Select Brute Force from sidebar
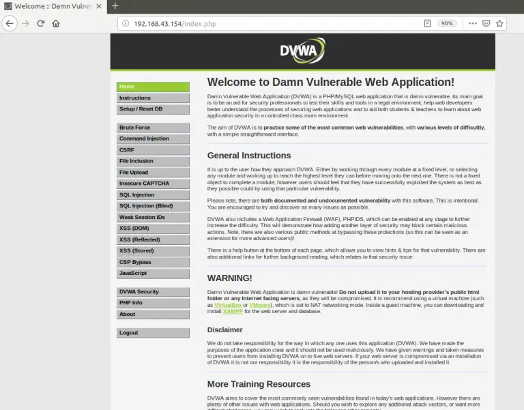The height and width of the screenshot is (410, 524). point(153,128)
